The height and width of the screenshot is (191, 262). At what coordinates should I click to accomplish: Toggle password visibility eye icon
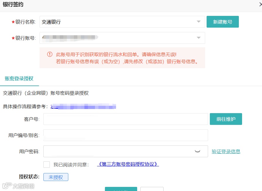click(197, 151)
